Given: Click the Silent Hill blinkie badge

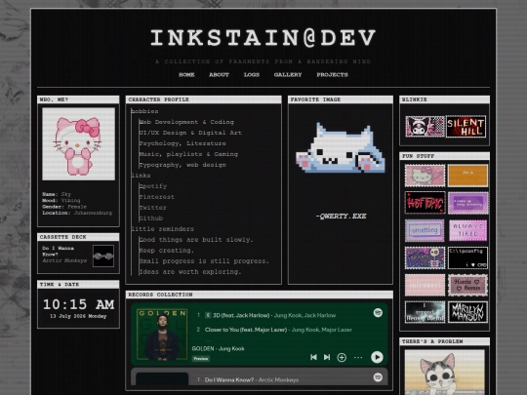Looking at the screenshot, I should [466, 126].
